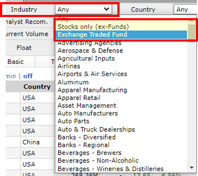Image resolution: width=198 pixels, height=176 pixels.
Task: Click the 'off' refresh link
Action: point(28,76)
